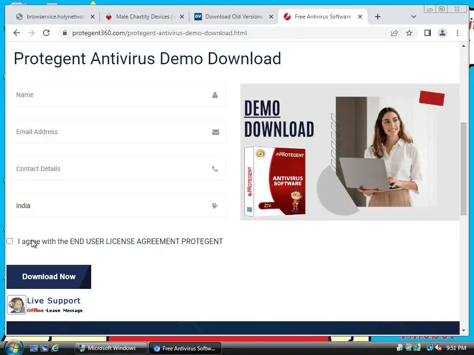The image size is (474, 355).
Task: Select Free Antivirus Softw... taskbar button
Action: coord(185,349)
